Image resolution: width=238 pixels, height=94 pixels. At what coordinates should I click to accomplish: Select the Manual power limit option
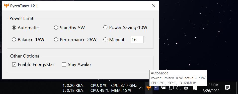(114, 40)
